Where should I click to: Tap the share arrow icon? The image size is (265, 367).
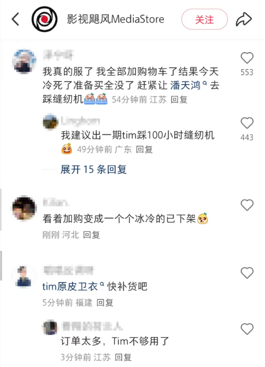point(244,19)
